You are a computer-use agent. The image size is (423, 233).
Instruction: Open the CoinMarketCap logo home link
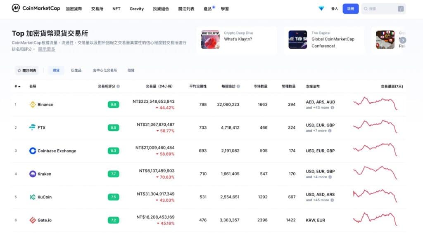[36, 8]
